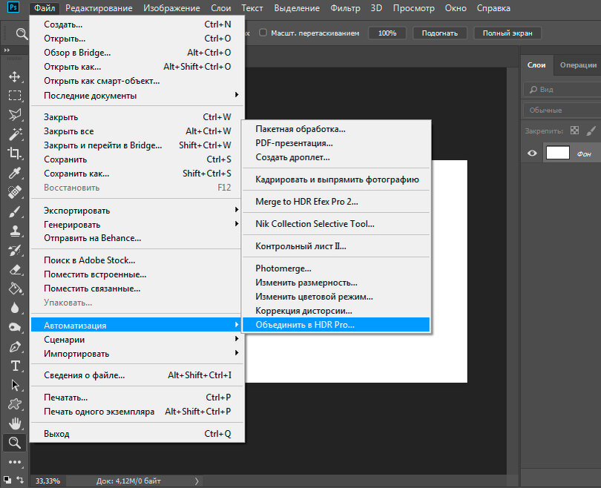The width and height of the screenshot is (601, 488).
Task: Select the Polygonal Lasso tool
Action: (15, 114)
